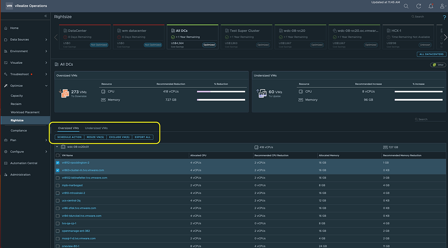Click the Export All button
The height and width of the screenshot is (248, 448).
142,137
